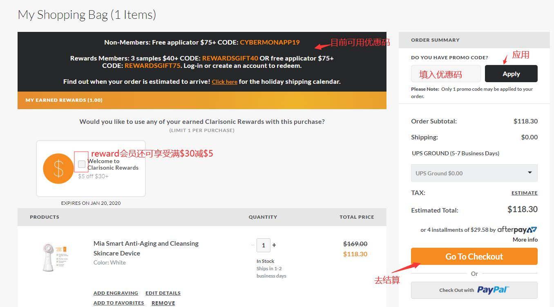Open the Mia Smart Anti-Aging product title
The width and height of the screenshot is (554, 307).
click(146, 248)
